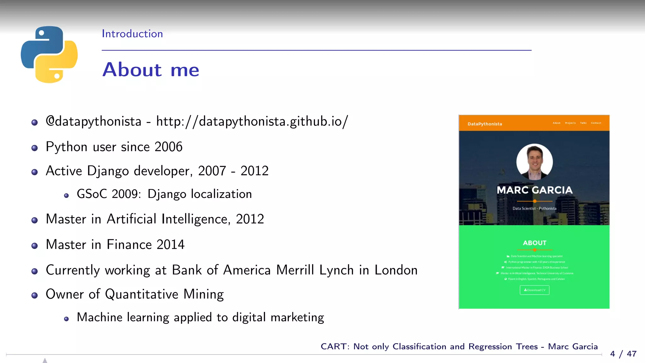Click the About me slide title
The width and height of the screenshot is (645, 363).
(151, 70)
